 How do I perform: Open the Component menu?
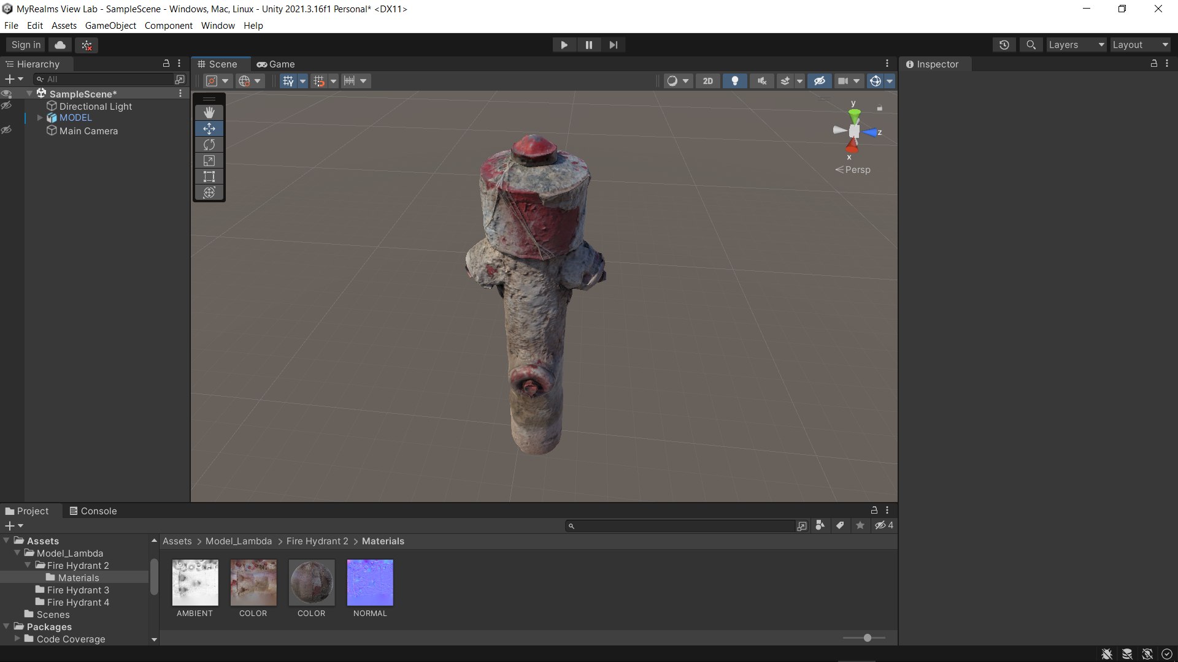point(168,26)
